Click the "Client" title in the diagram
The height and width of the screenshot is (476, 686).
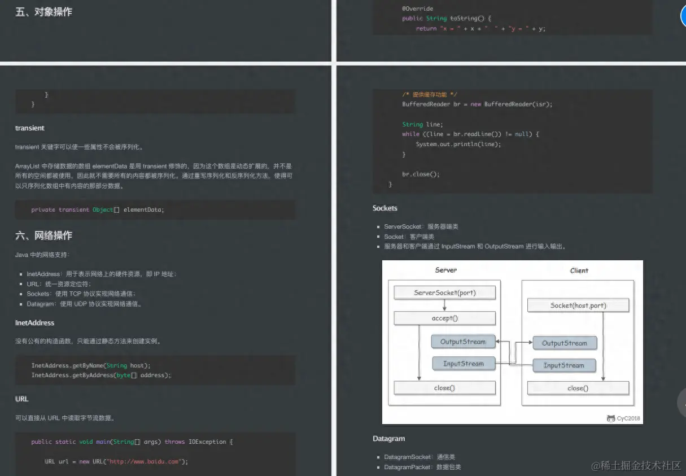click(x=579, y=270)
